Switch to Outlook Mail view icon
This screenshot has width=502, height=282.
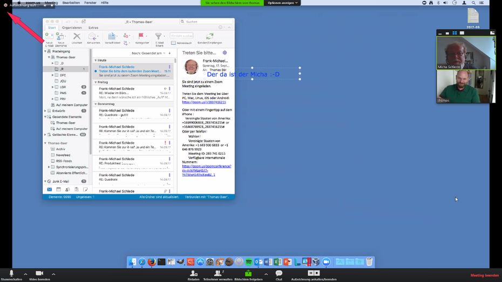tap(50, 190)
